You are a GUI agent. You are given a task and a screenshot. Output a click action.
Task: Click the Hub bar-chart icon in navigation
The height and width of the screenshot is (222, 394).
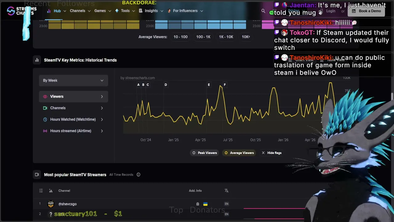[x=49, y=11]
